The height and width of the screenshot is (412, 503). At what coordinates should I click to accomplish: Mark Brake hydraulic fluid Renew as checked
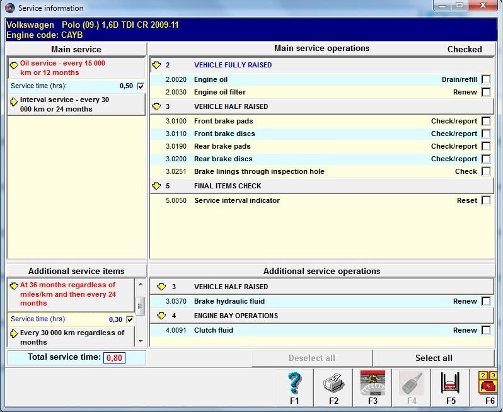pyautogui.click(x=486, y=301)
